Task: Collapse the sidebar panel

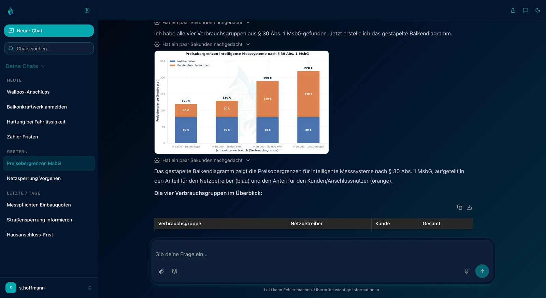Action: click(87, 10)
